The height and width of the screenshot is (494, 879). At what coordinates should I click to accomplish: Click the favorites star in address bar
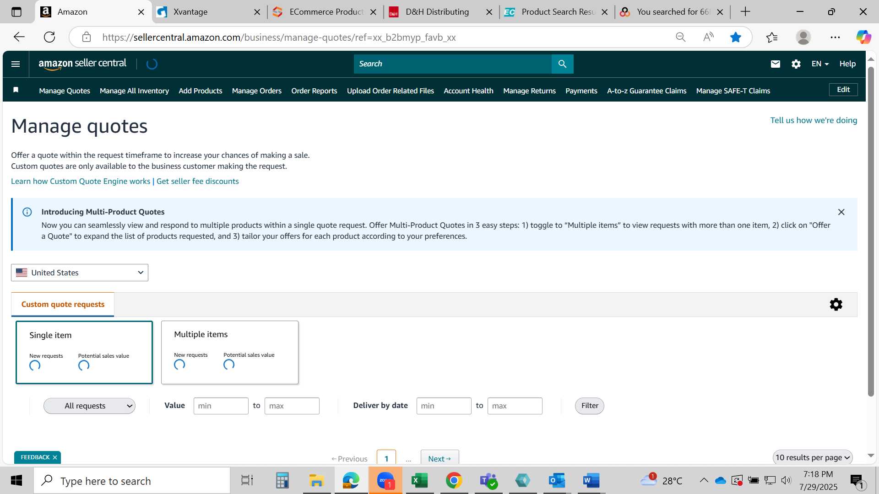click(736, 37)
